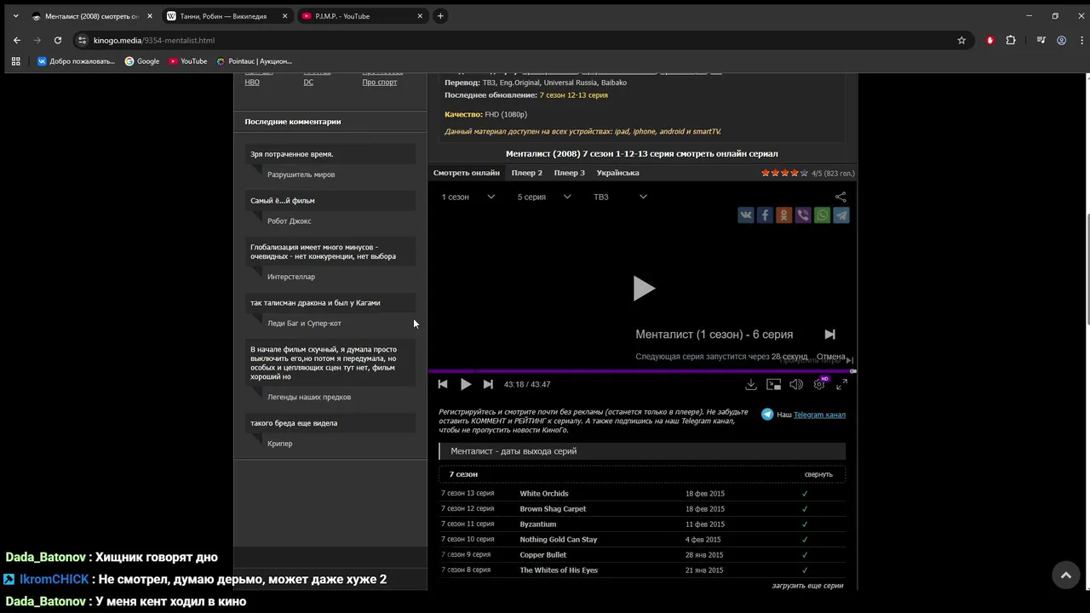Open sidebar category link DC

point(308,83)
